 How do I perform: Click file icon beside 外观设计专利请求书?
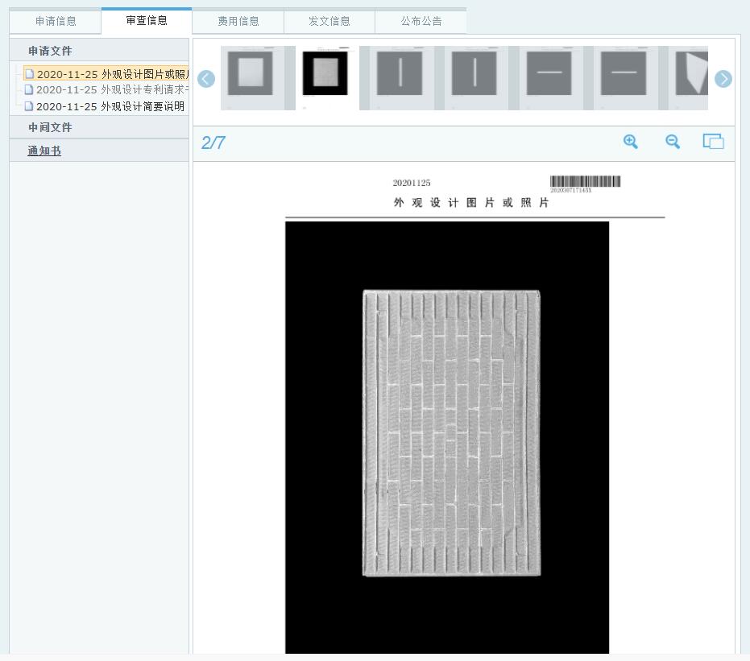(x=30, y=90)
